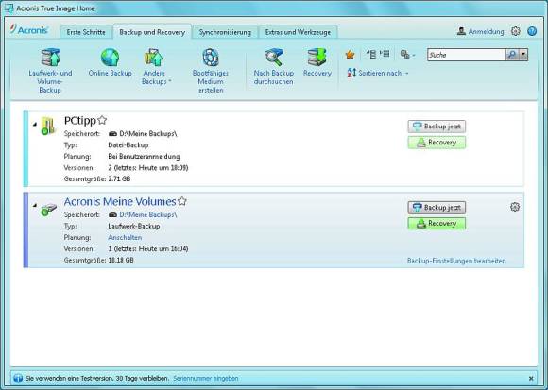Screen dimensions: 548x390
Task: Open Laufwerk- und Volume-Backup tool
Action: (50, 72)
